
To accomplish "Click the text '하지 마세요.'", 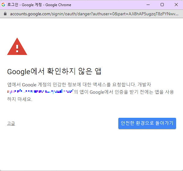I will point(20,99).
